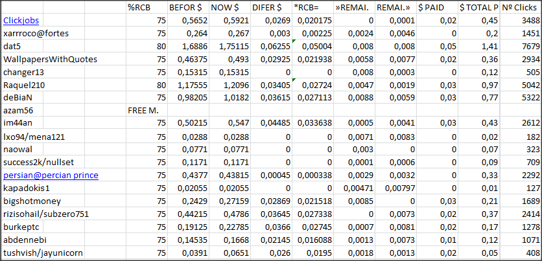Select the 0,27159 NOW value for bigshotmoney

[230, 201]
